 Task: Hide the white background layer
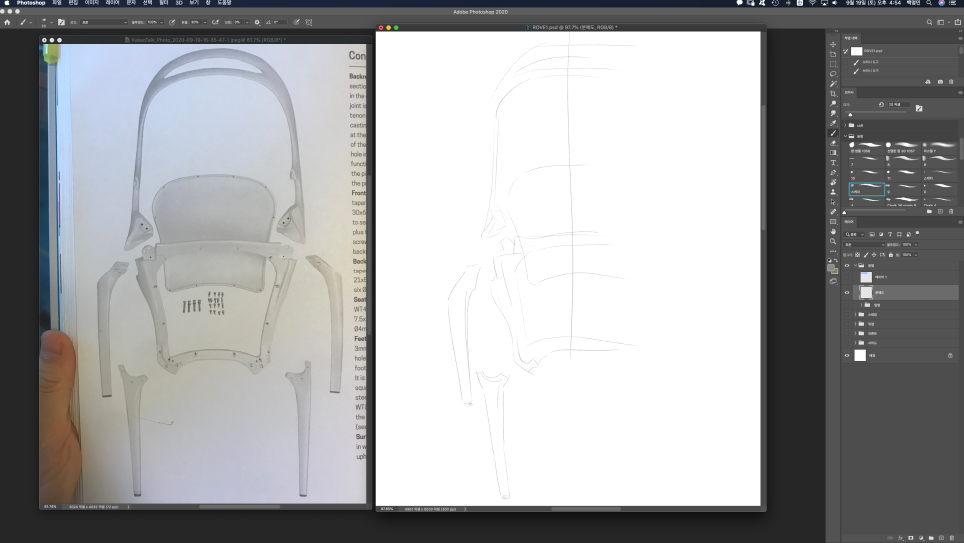pyautogui.click(x=847, y=355)
